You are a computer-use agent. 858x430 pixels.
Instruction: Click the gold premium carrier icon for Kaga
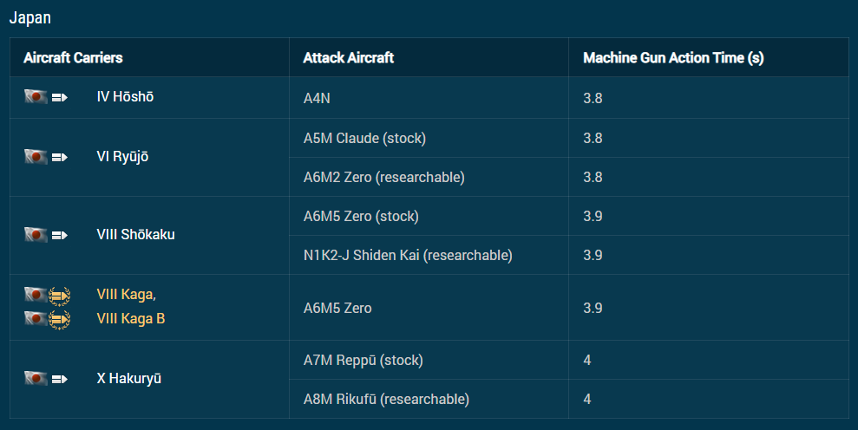click(x=60, y=296)
